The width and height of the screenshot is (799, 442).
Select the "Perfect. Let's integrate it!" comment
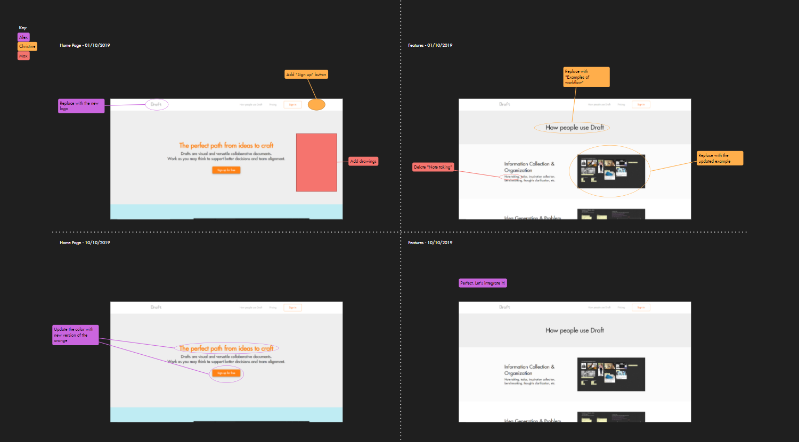tap(483, 283)
